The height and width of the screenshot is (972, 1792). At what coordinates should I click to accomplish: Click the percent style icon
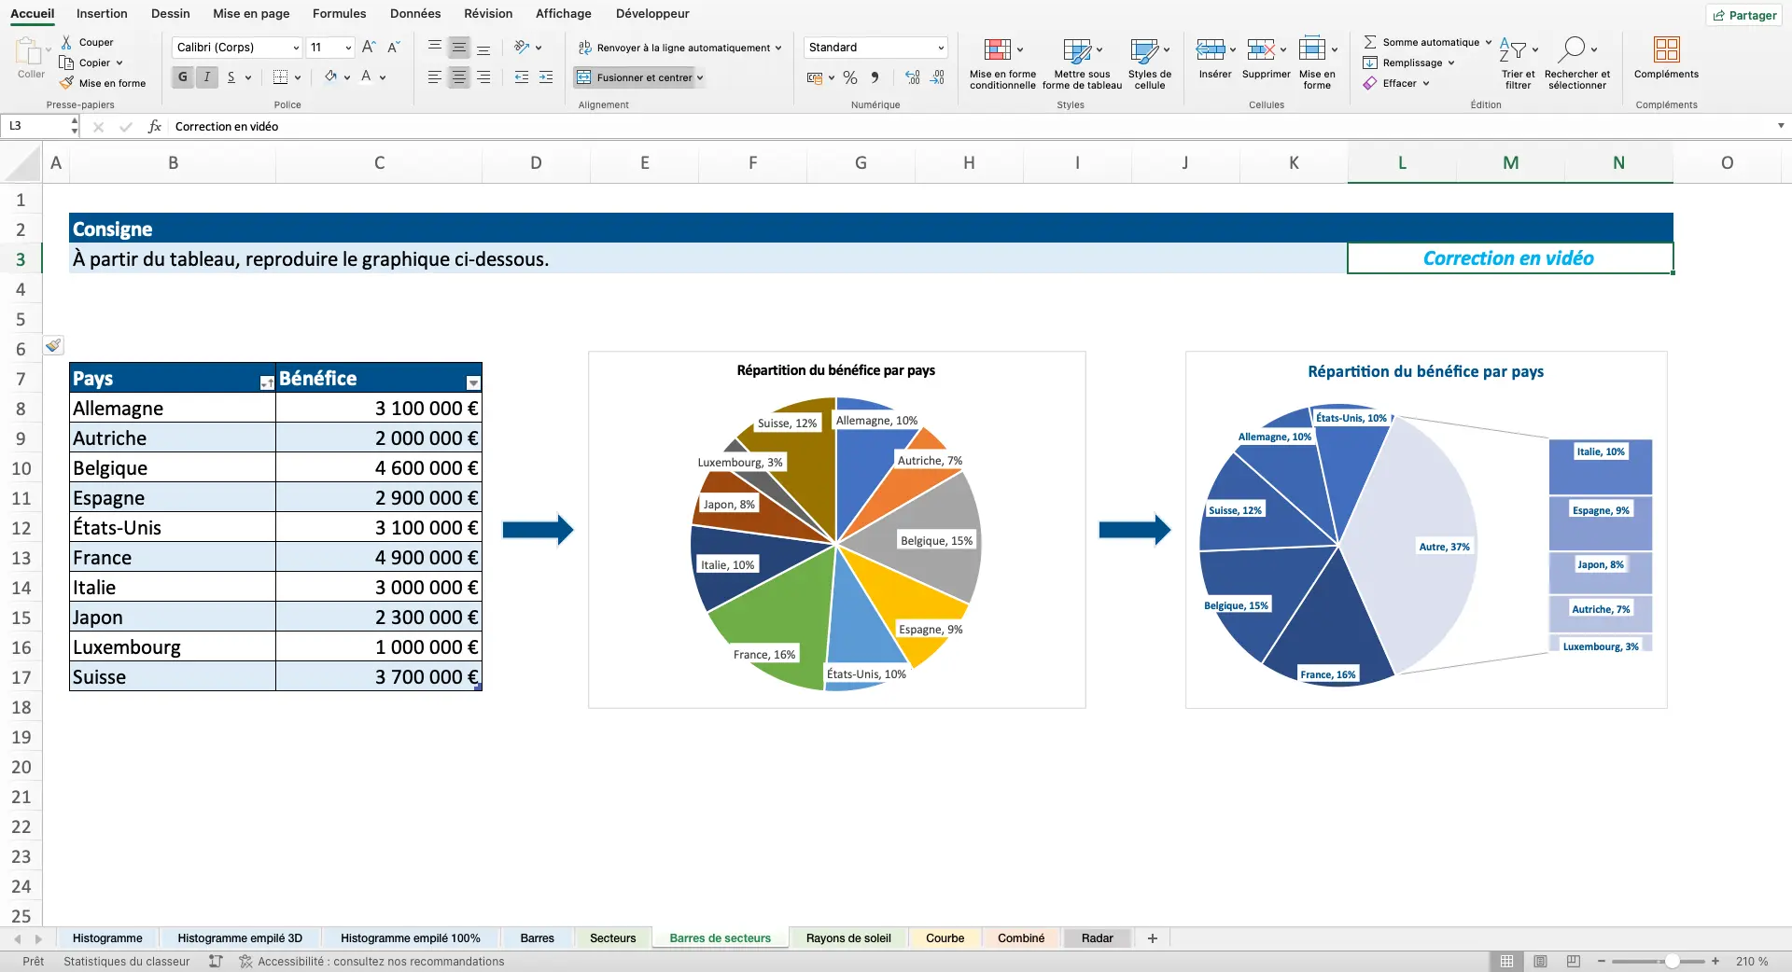point(850,77)
